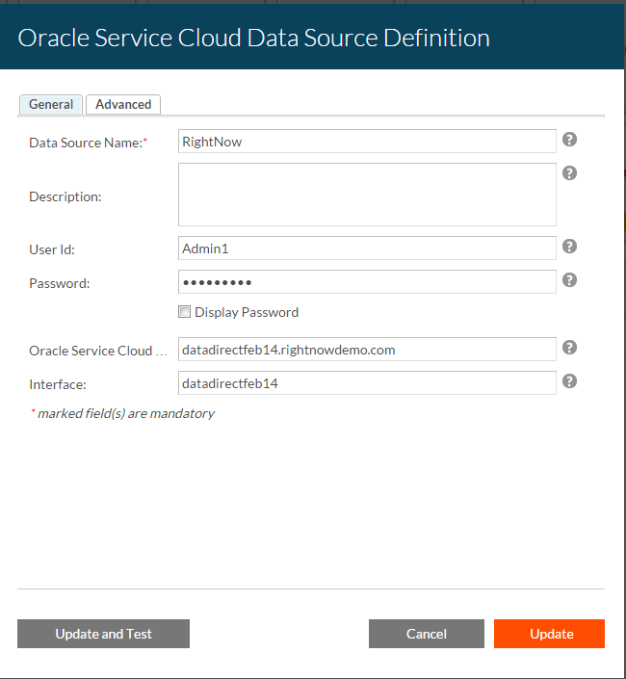This screenshot has width=626, height=679.
Task: Click help icon beside Description box
Action: pos(569,173)
